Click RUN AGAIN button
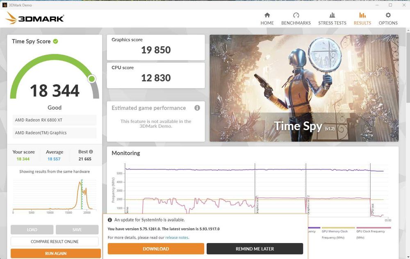The width and height of the screenshot is (410, 259). (56, 254)
